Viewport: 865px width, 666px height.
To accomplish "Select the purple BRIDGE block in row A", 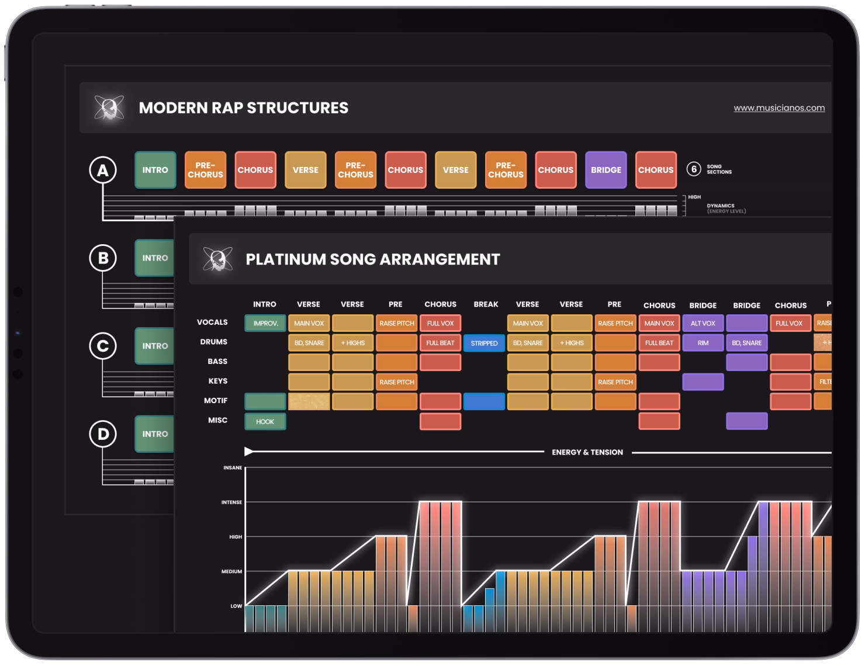I will [x=606, y=170].
